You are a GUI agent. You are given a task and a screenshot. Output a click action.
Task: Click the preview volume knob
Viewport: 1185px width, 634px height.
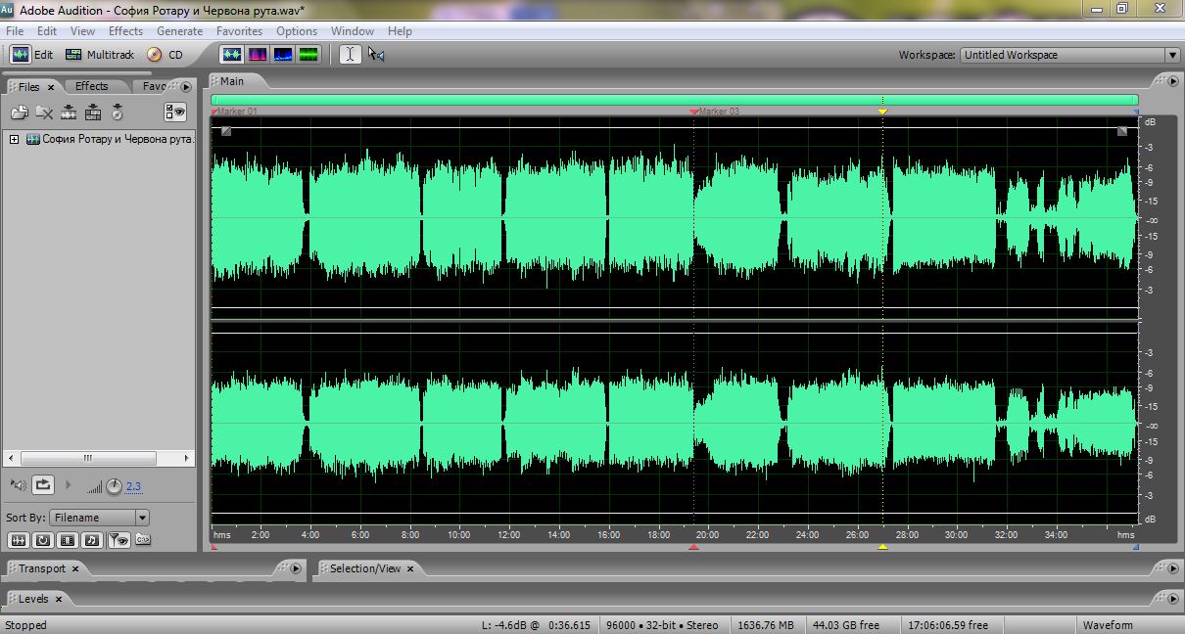(114, 485)
